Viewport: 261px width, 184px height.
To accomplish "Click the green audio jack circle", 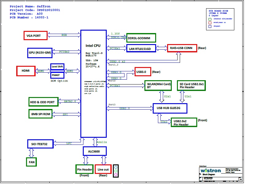I will [x=116, y=171].
